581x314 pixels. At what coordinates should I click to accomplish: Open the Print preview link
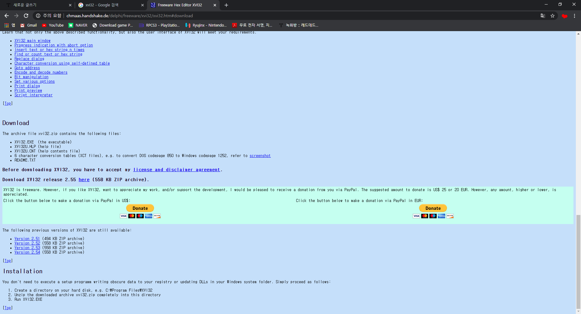(28, 91)
